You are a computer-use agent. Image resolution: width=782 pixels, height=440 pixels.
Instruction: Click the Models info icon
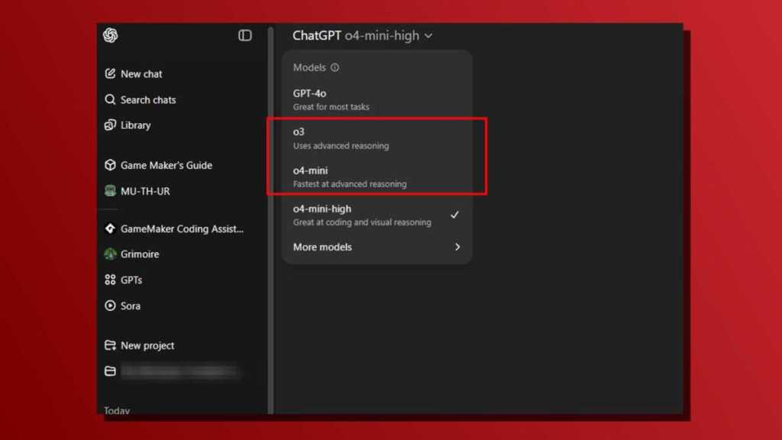point(337,67)
